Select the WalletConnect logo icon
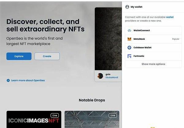 (129, 31)
